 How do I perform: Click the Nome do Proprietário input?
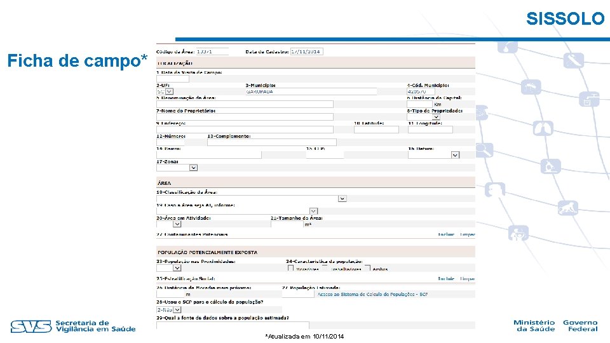(245, 117)
